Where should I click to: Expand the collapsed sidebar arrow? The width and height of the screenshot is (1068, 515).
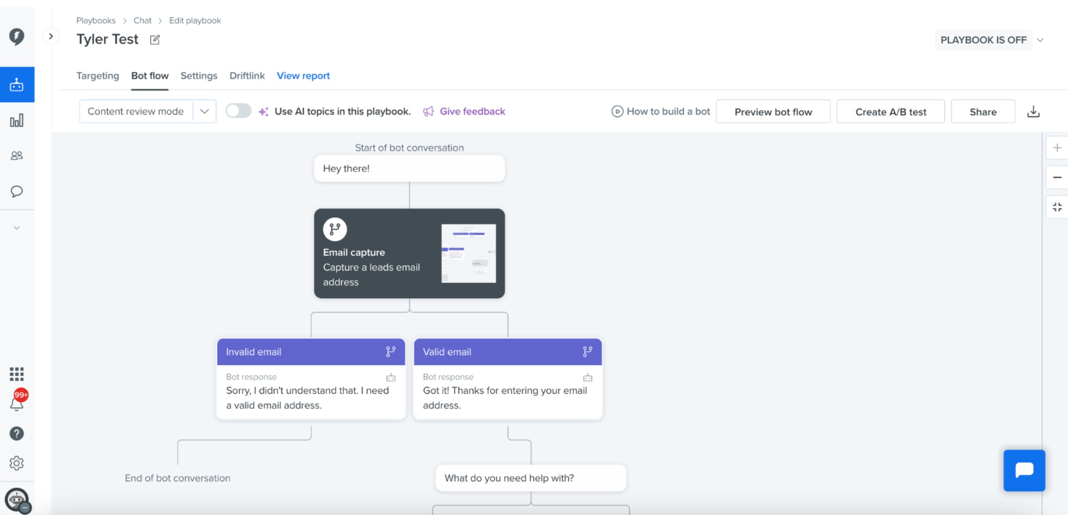tap(51, 36)
